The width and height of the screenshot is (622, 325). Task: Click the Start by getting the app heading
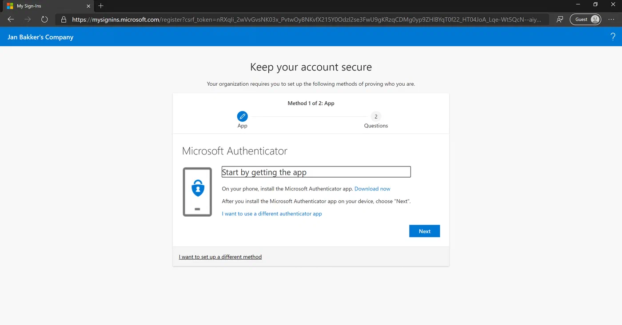click(316, 172)
